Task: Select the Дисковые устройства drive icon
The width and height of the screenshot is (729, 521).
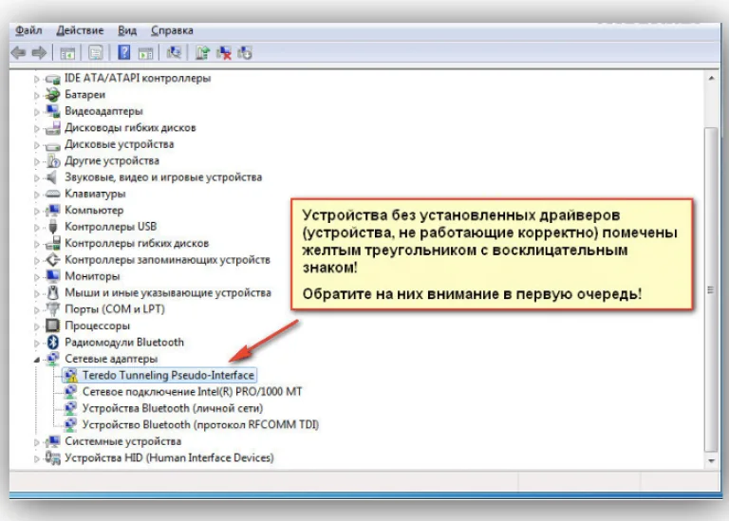Action: point(52,145)
